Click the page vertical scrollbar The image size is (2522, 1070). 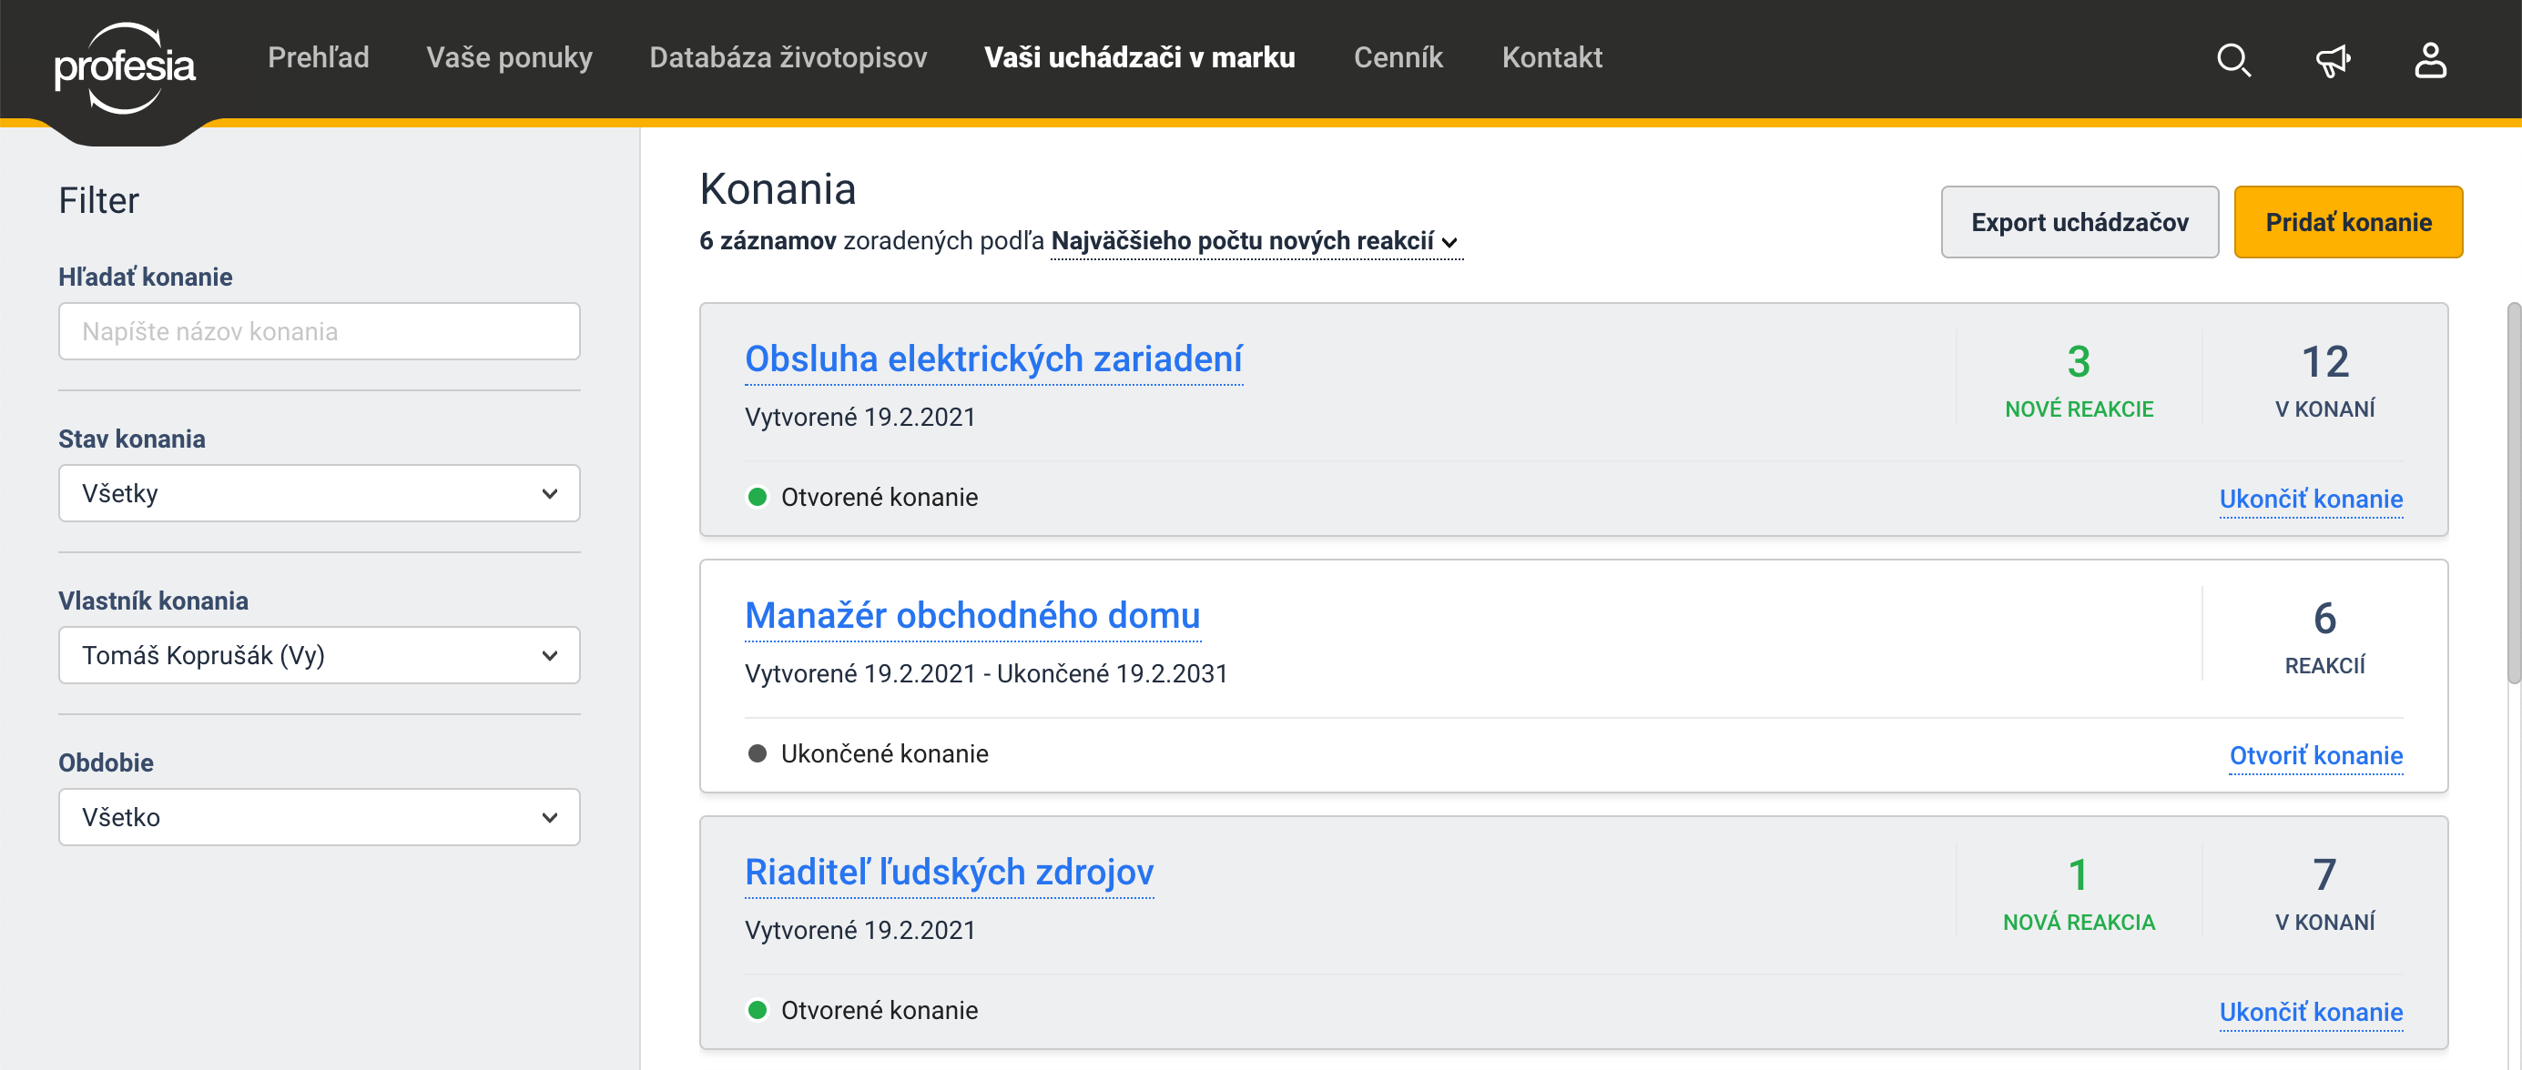pyautogui.click(x=2513, y=493)
